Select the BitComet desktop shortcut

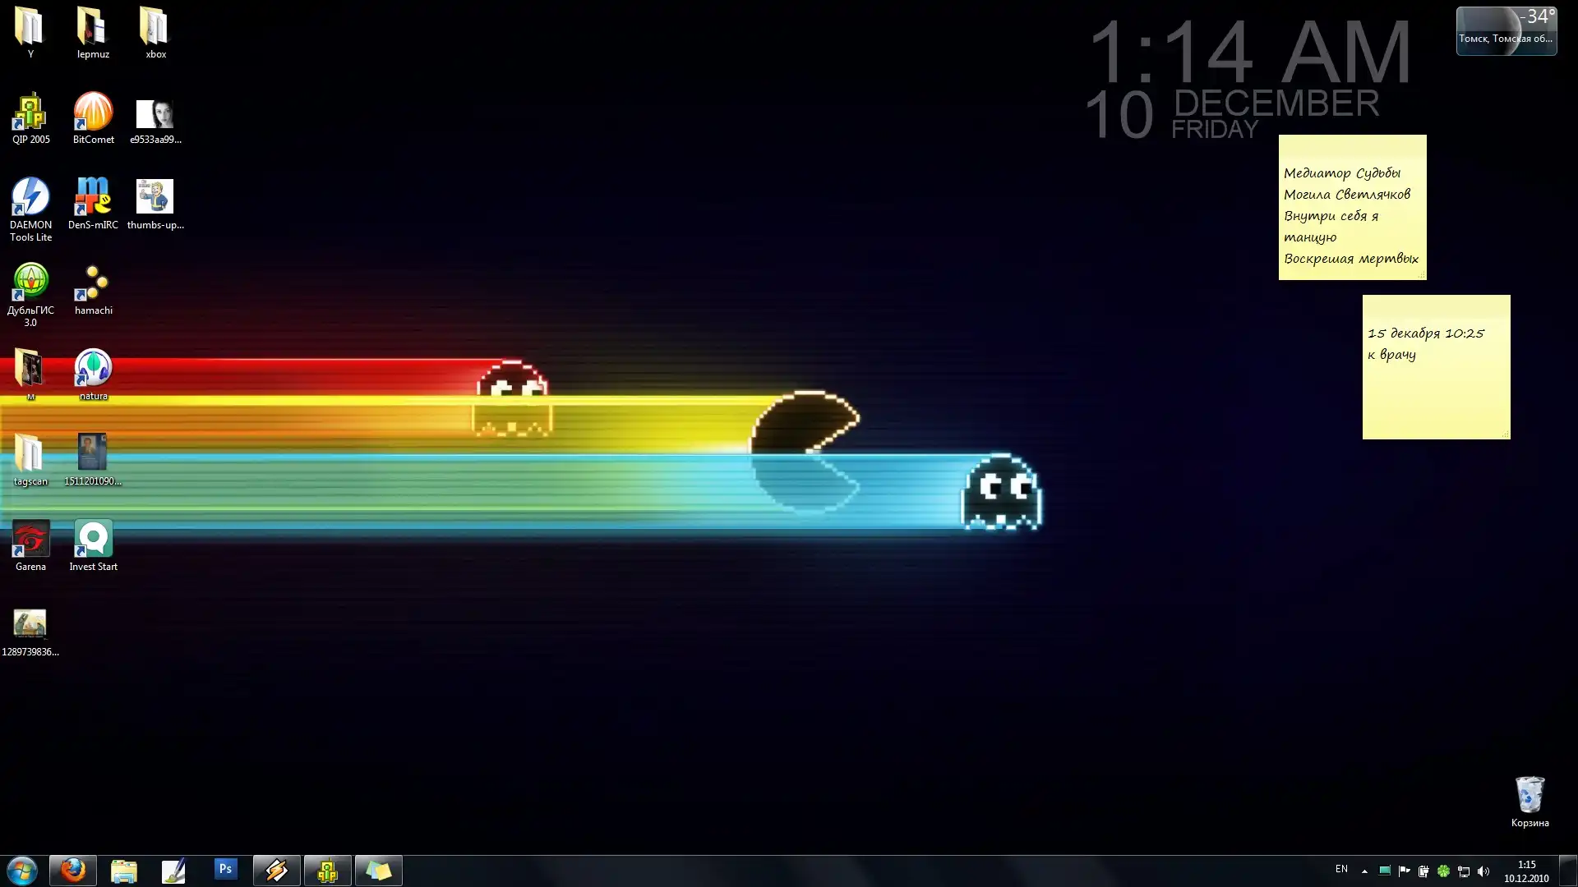(x=93, y=113)
